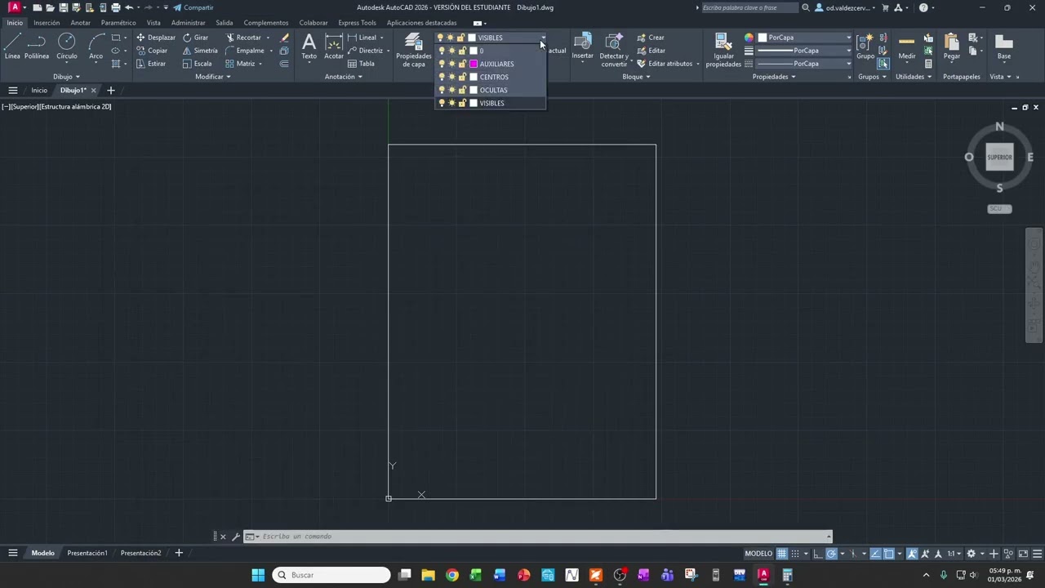Click the Girar (rotate) tool
The height and width of the screenshot is (588, 1045).
click(x=195, y=38)
